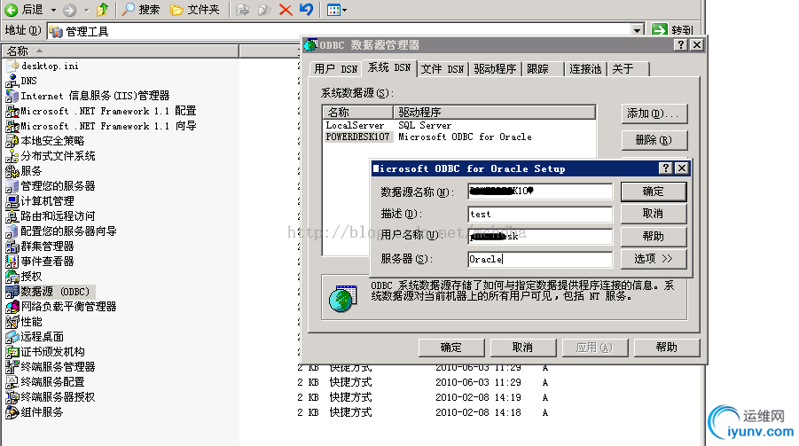
Task: Select the 终端服务器授权 icon
Action: point(12,396)
